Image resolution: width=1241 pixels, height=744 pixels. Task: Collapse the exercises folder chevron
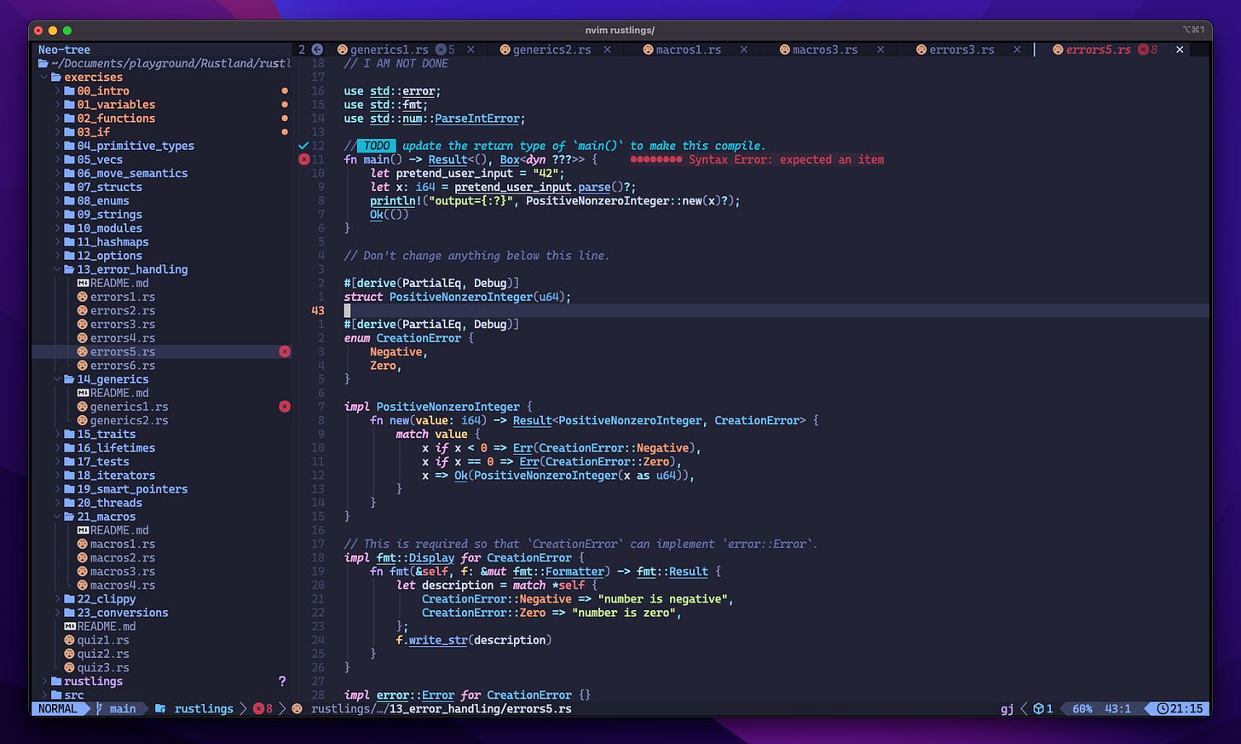tap(44, 77)
